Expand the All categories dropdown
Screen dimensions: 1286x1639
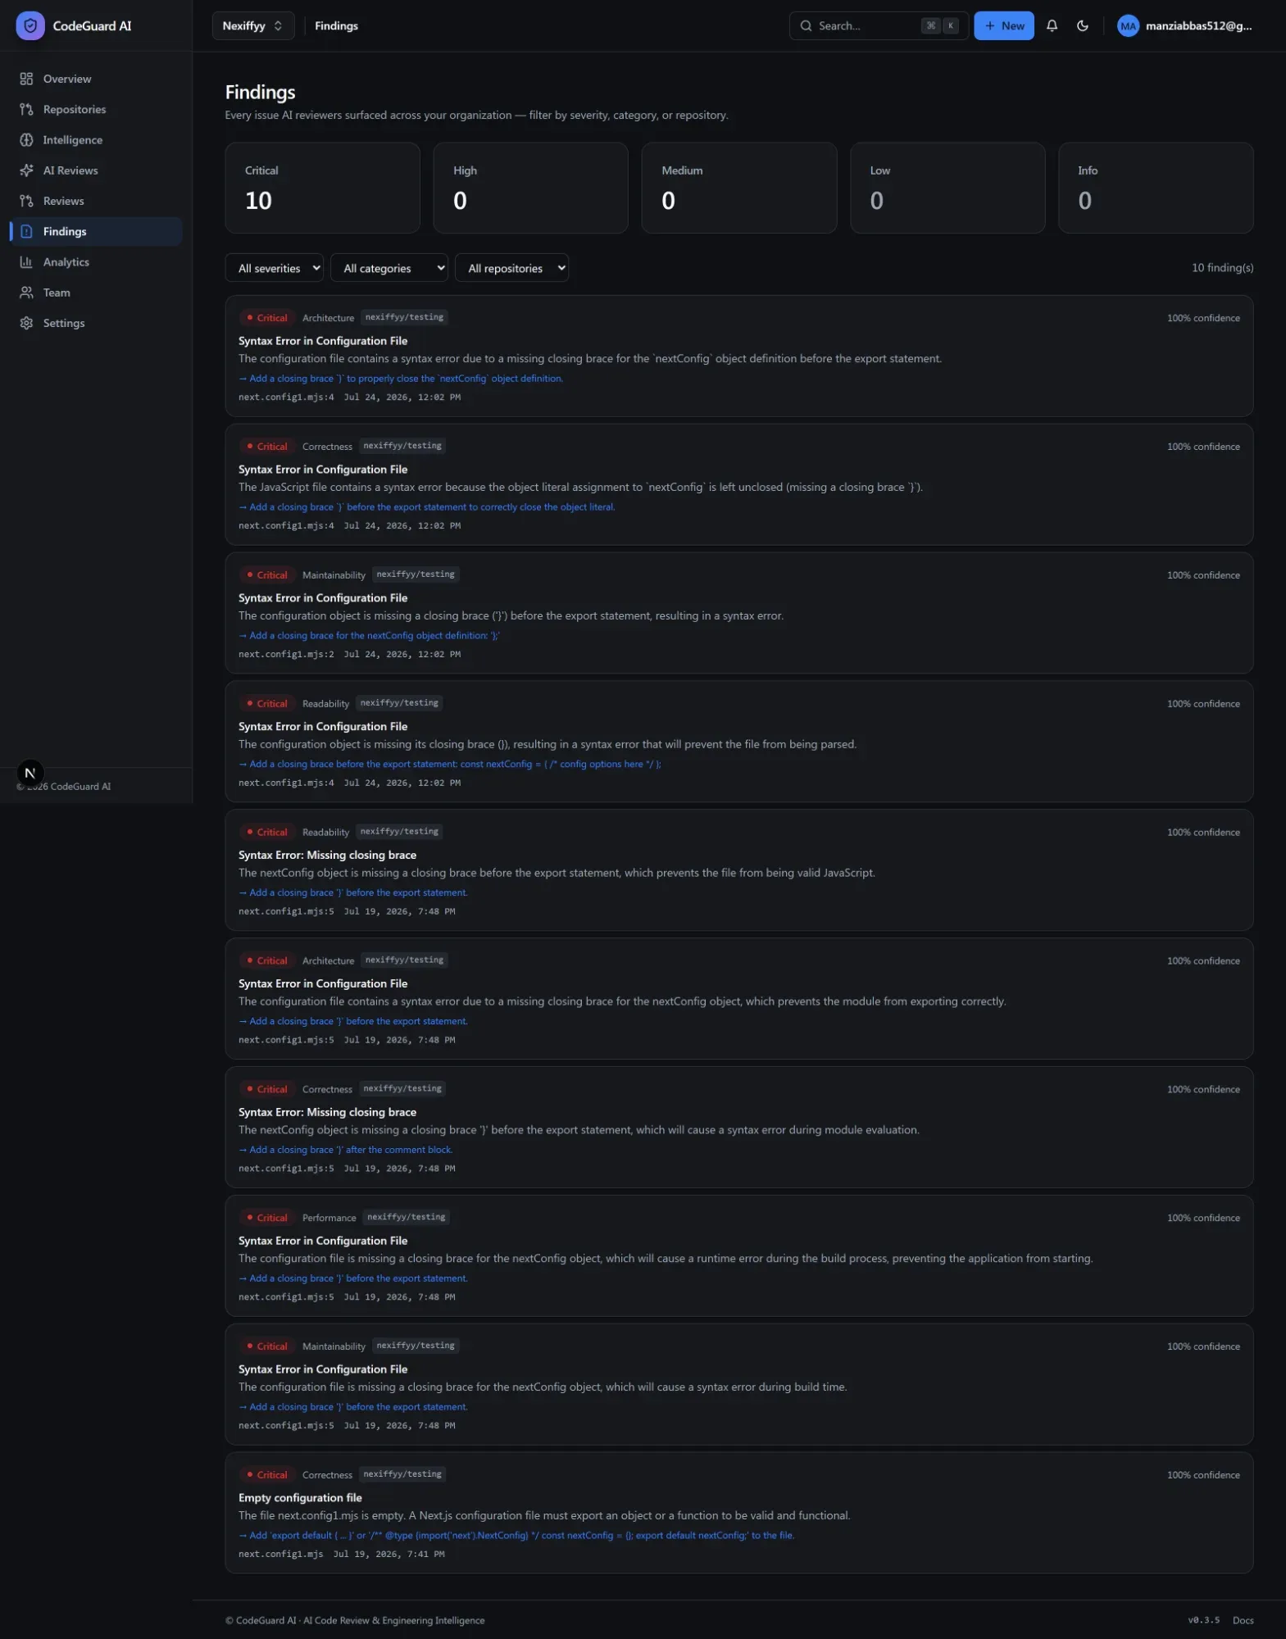[x=389, y=268]
